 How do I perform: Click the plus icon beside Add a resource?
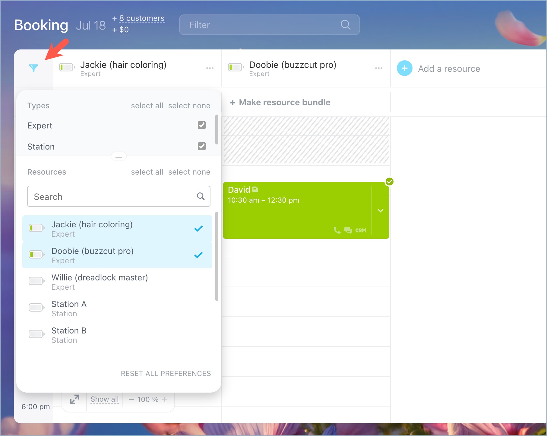[404, 68]
